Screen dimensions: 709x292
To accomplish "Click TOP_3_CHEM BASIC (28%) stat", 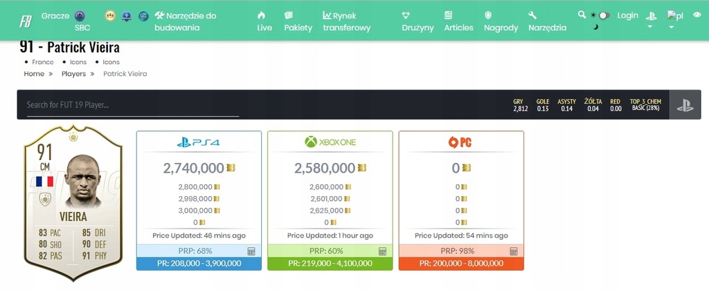I will click(646, 105).
